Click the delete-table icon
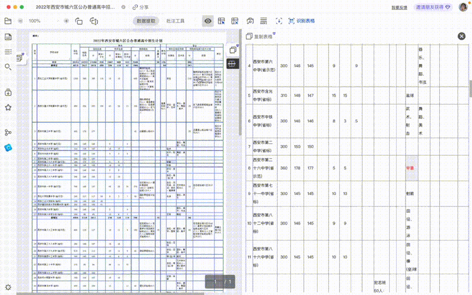The height and width of the screenshot is (295, 472). [x=235, y=21]
